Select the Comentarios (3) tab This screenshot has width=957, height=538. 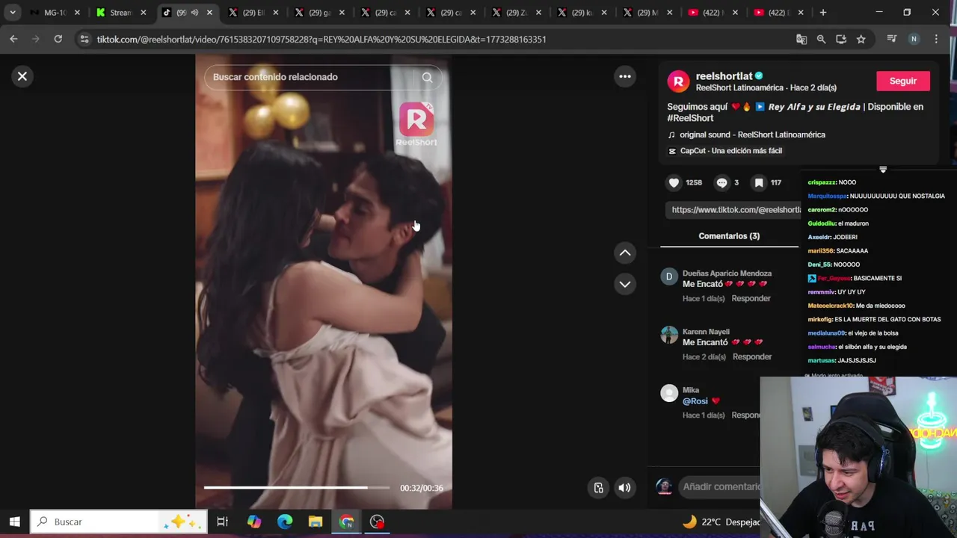[729, 236]
